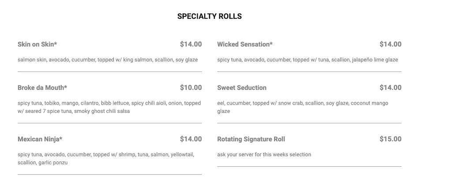451x195 pixels.
Task: Click the Sweet Seduction roll name
Action: point(242,87)
